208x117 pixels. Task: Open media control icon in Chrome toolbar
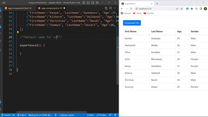coord(196,9)
